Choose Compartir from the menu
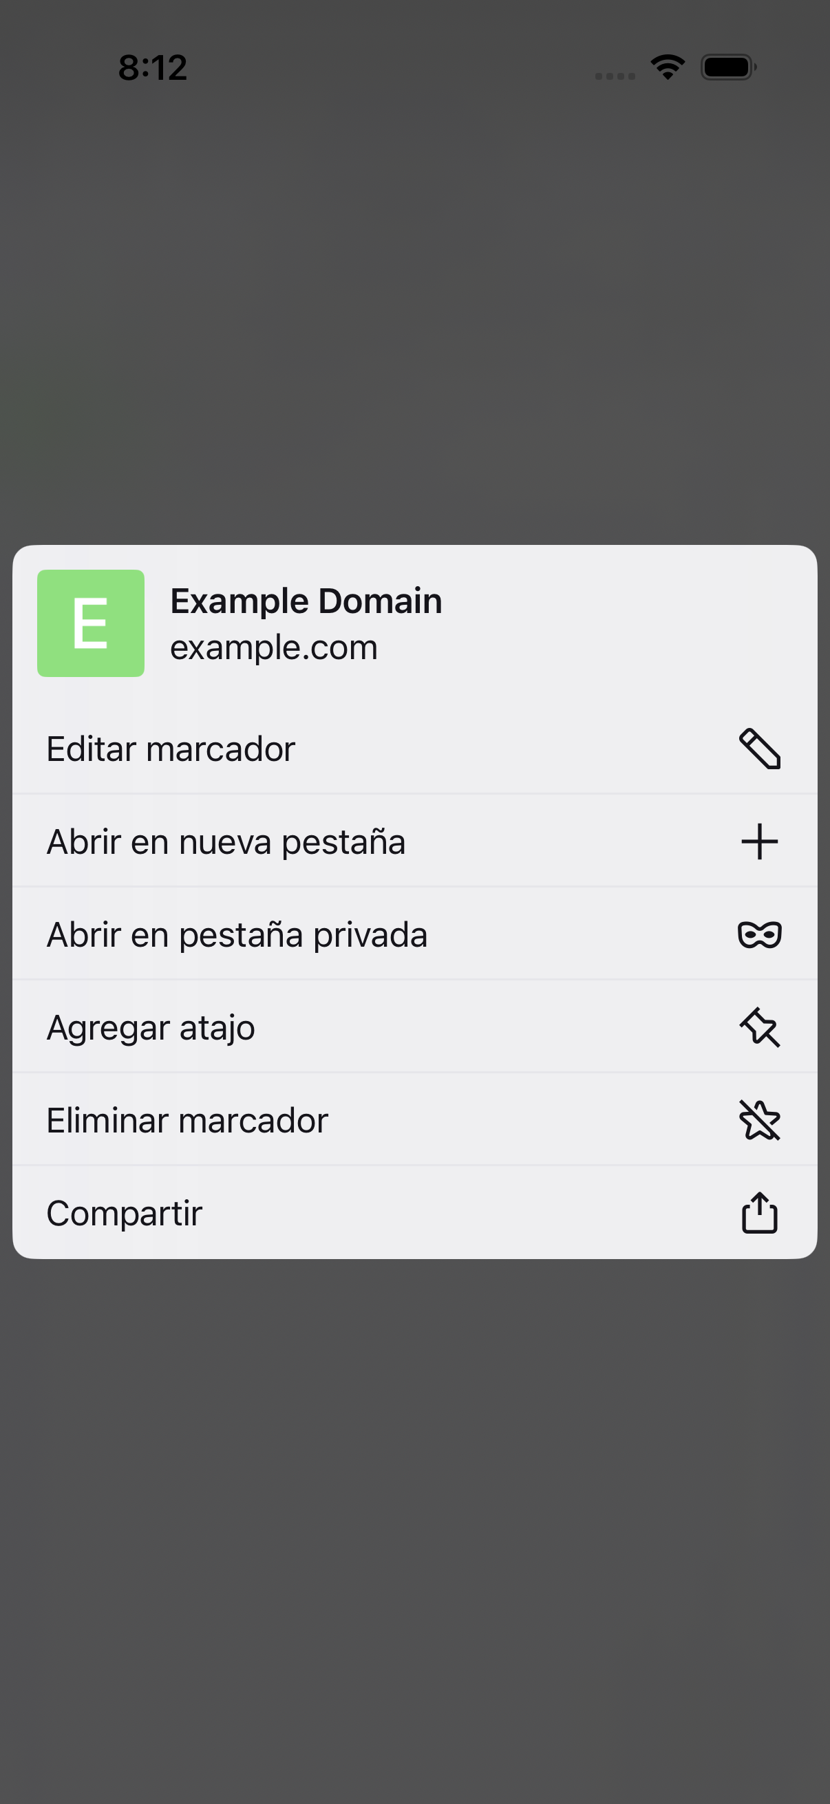 414,1212
